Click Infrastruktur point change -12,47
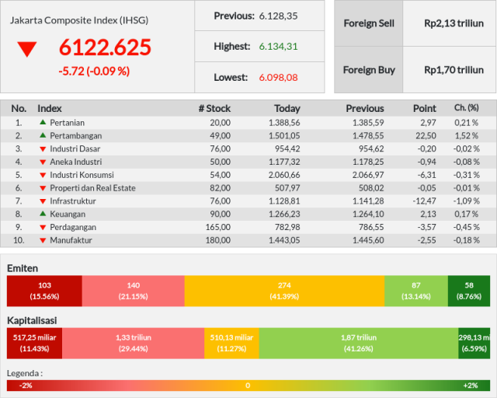The image size is (497, 398). coord(424,201)
